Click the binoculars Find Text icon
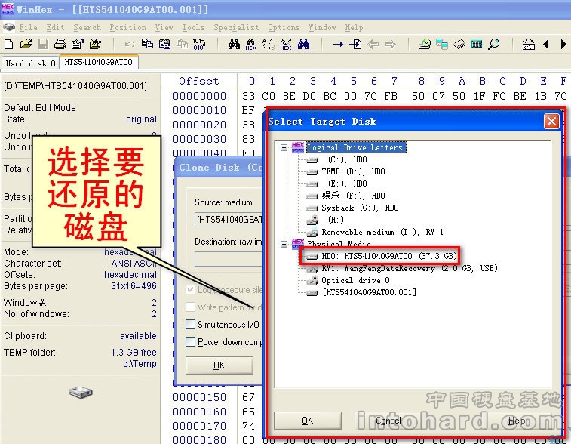The height and width of the screenshot is (444, 571). 233,45
